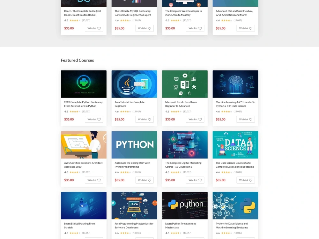Viewport: 319px width, 239px height.
Task: Open The Ultimate MySQL Bootcamp title link
Action: tap(133, 13)
